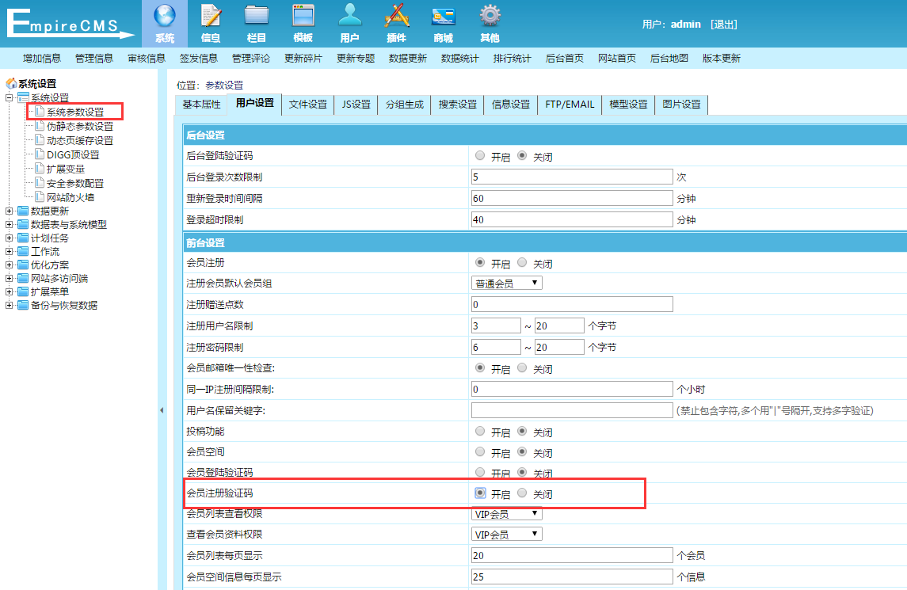Expand the 备份与恢复数据 tree node
The height and width of the screenshot is (590, 907).
point(9,305)
